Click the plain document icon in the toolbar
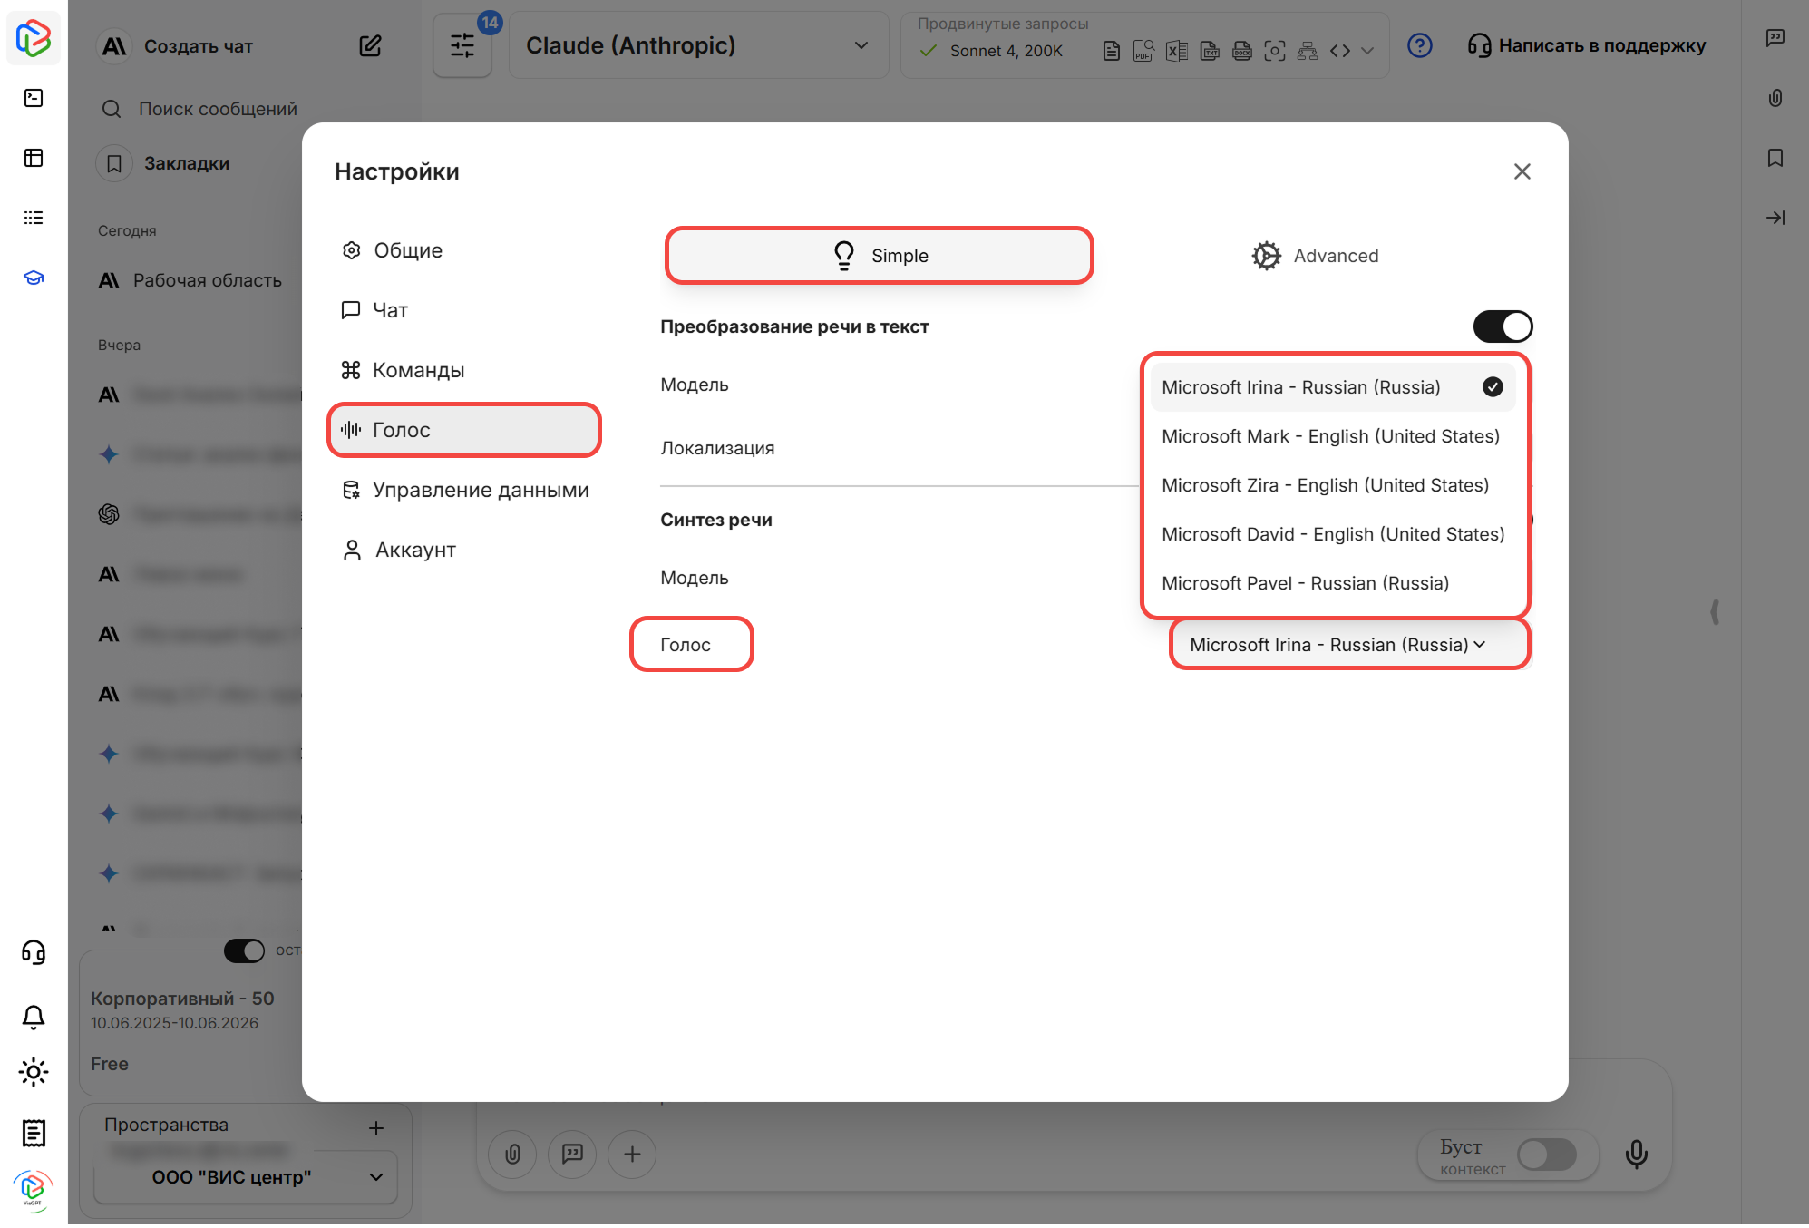Image resolution: width=1809 pixels, height=1228 pixels. pos(1112,51)
